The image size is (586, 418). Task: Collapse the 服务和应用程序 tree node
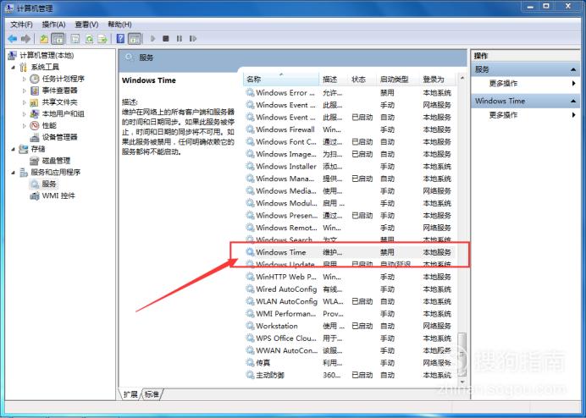(14, 173)
